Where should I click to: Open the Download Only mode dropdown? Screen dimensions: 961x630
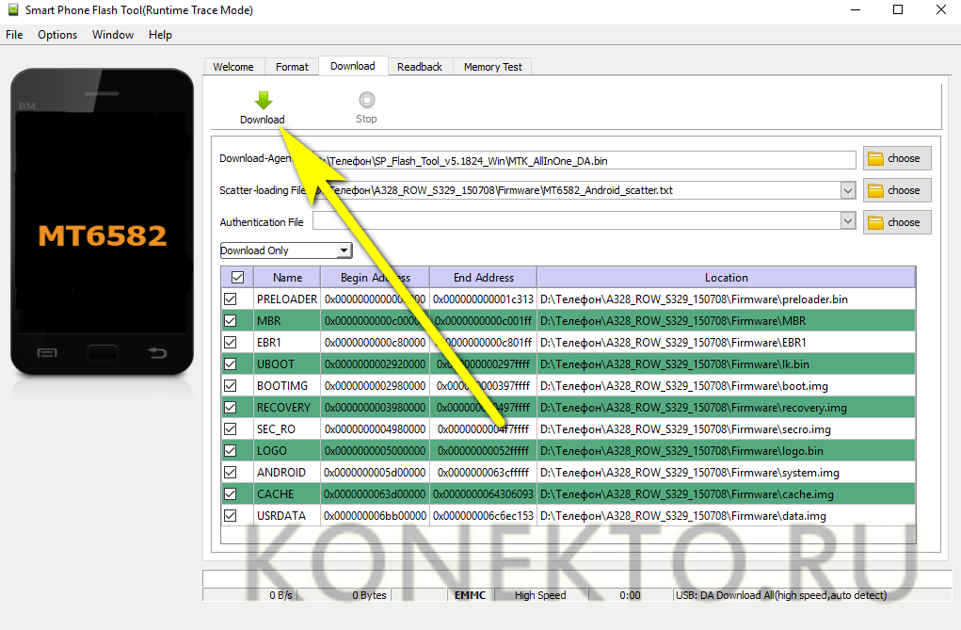[286, 250]
